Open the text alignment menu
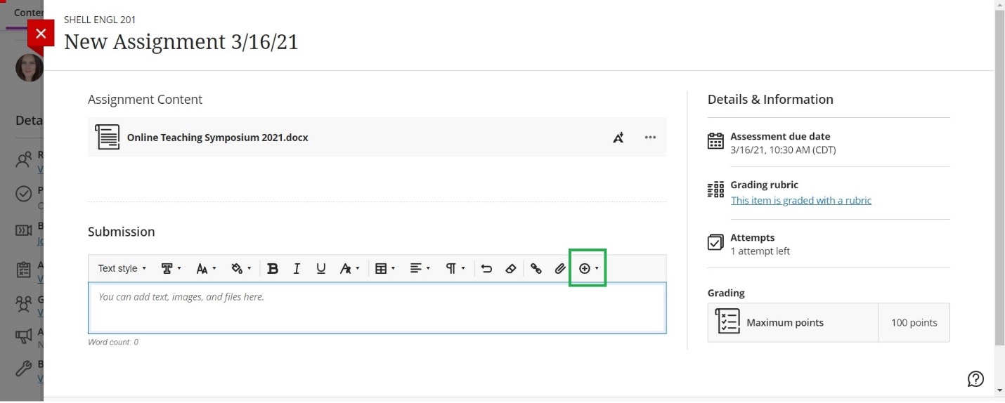 pos(420,268)
